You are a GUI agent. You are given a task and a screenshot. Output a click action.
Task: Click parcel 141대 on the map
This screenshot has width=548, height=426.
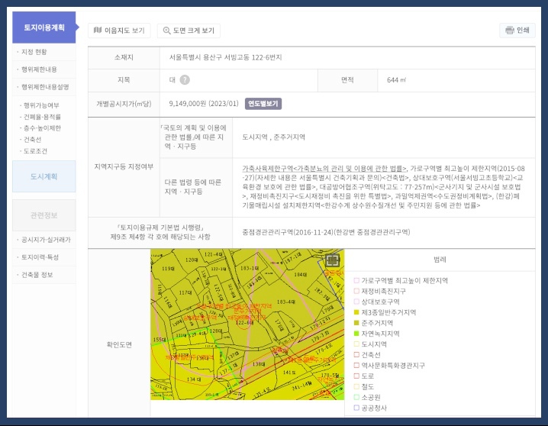(x=289, y=373)
